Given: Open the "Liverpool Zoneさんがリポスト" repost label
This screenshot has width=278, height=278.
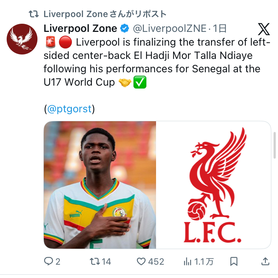Looking at the screenshot, I should pyautogui.click(x=105, y=14).
